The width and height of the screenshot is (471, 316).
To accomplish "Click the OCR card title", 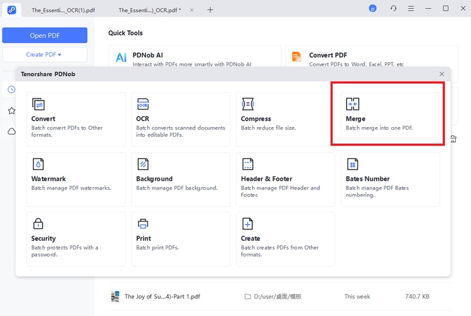I will (x=143, y=119).
